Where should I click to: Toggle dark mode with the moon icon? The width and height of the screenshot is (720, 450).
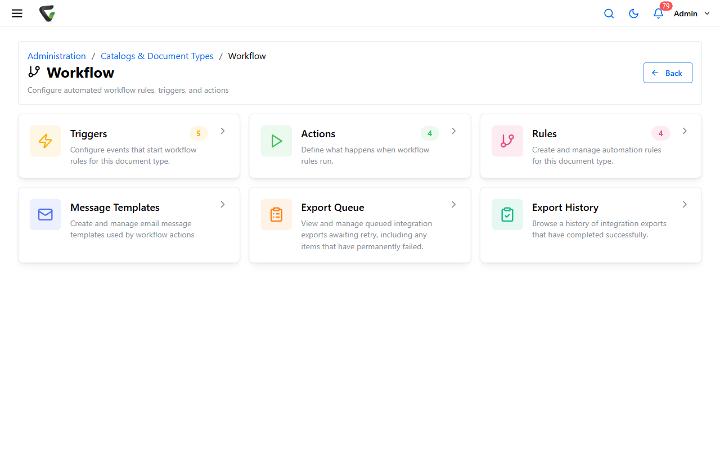(x=633, y=13)
